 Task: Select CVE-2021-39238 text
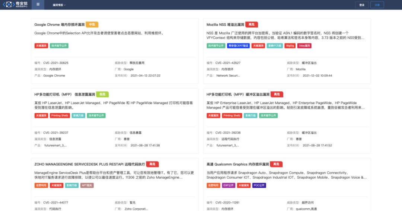pos(228,133)
